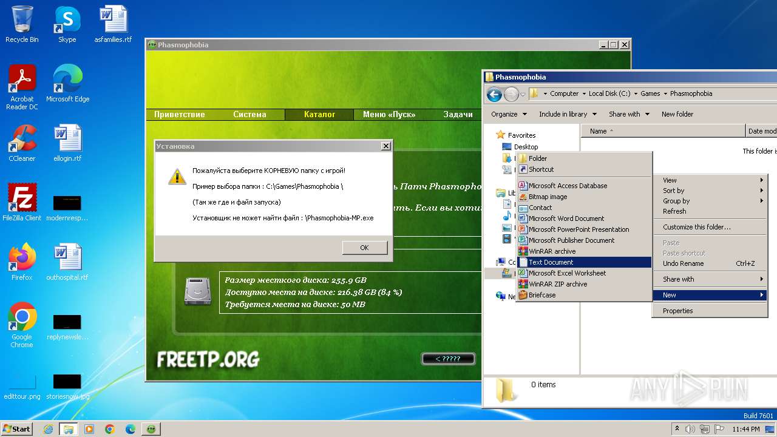Click OK in the Установка dialog
The image size is (777, 437).
pyautogui.click(x=364, y=248)
